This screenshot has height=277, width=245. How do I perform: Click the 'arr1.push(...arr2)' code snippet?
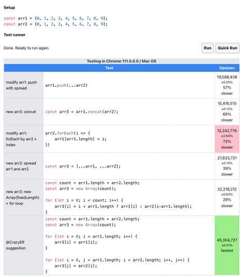point(66,85)
